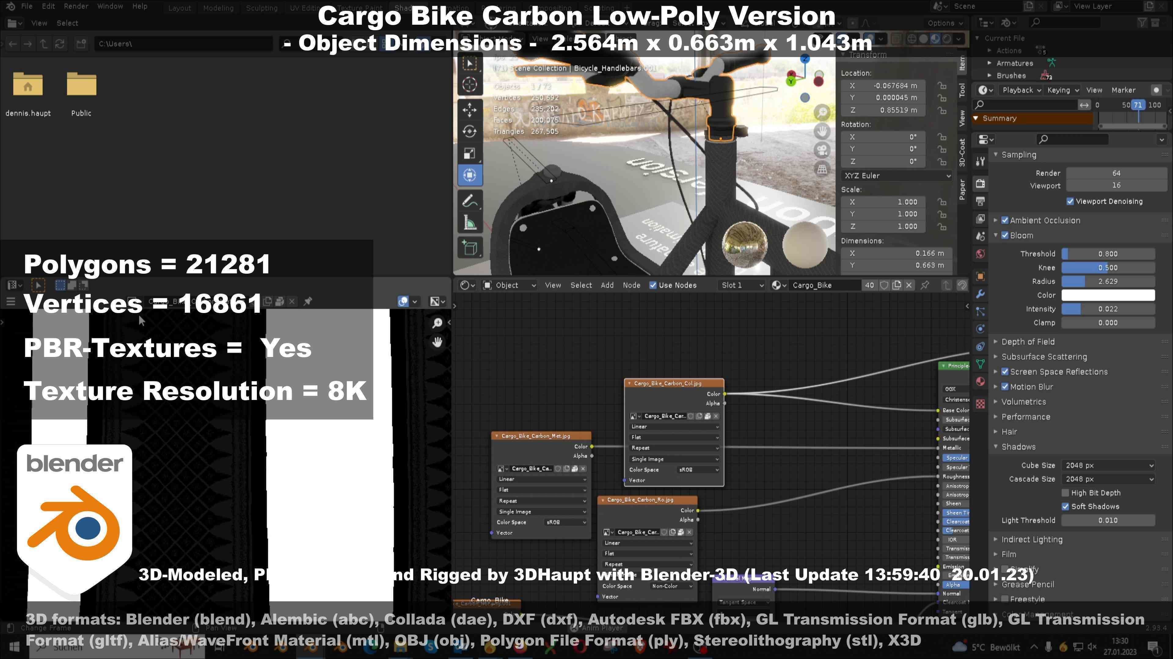This screenshot has height=659, width=1173.
Task: Click file path field C:\Users\
Action: pyautogui.click(x=184, y=44)
